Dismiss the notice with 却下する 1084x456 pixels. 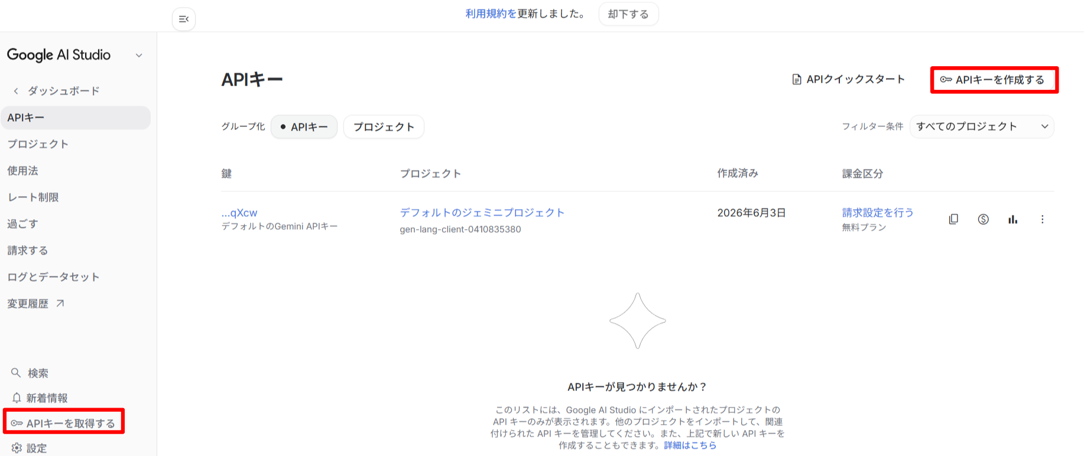pos(628,14)
